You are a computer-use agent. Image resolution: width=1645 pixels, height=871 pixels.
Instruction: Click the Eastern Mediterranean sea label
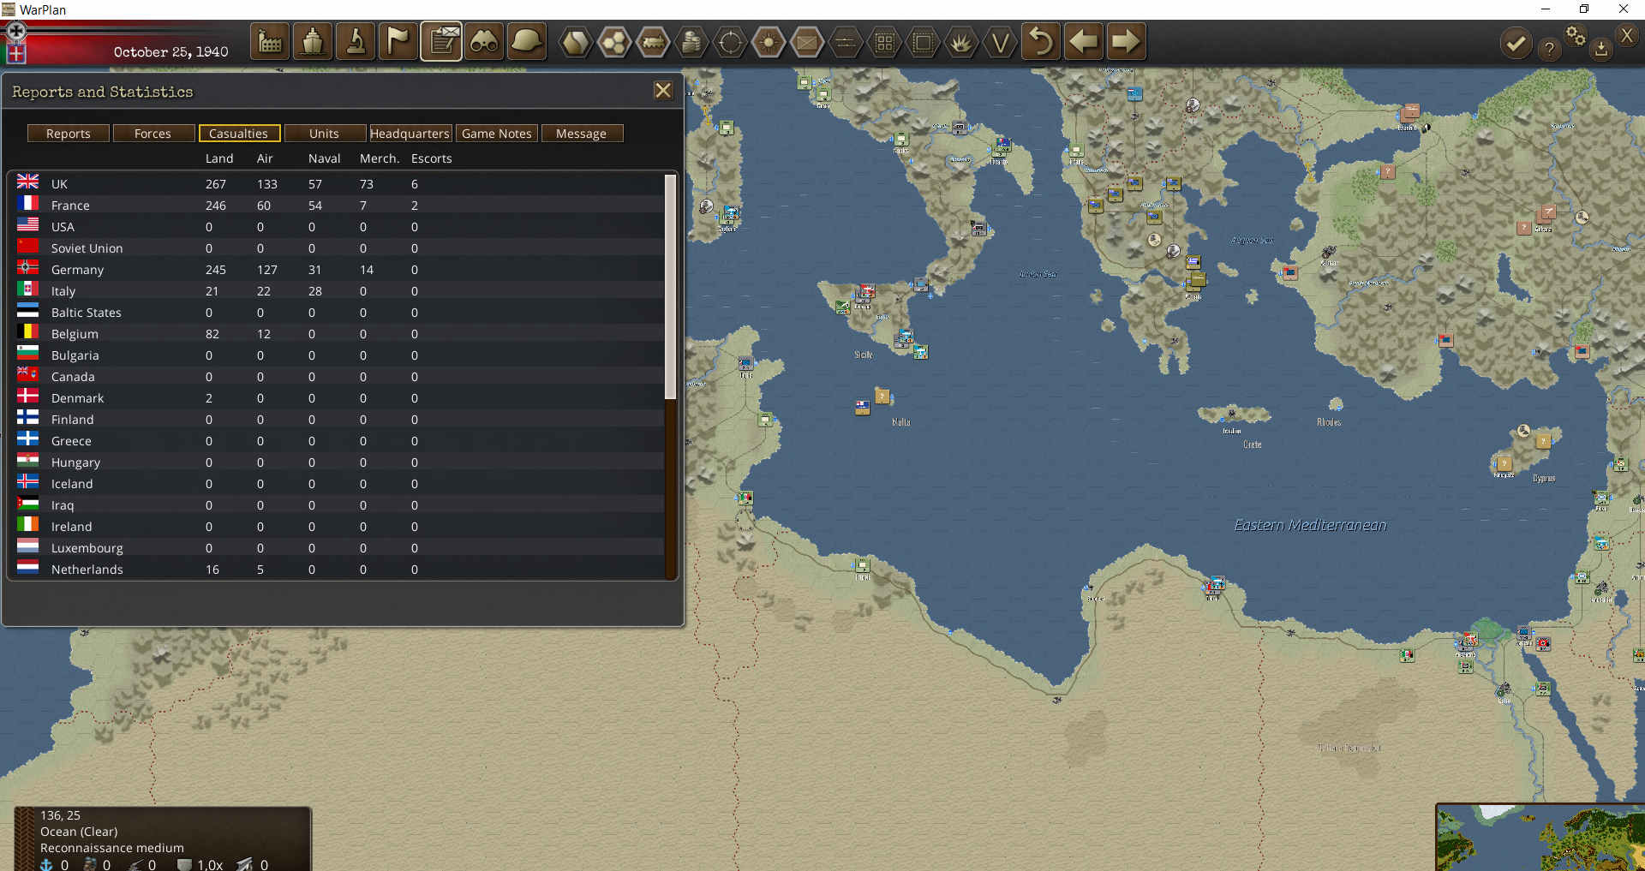pos(1310,525)
